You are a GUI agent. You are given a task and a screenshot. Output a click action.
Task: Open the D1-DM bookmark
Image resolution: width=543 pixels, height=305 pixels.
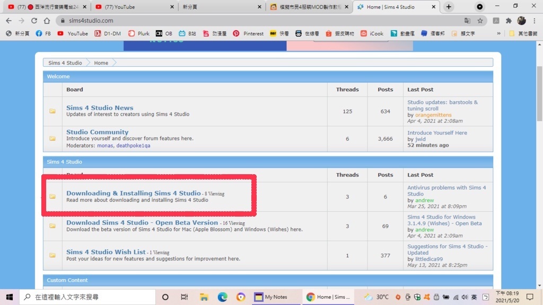click(108, 33)
